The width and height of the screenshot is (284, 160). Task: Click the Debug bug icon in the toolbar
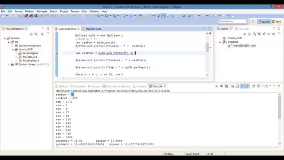(99, 16)
